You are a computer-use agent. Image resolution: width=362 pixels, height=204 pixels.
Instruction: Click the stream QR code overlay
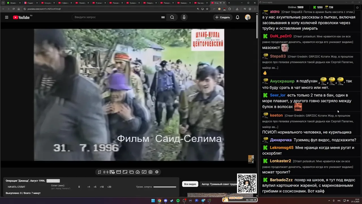(247, 184)
